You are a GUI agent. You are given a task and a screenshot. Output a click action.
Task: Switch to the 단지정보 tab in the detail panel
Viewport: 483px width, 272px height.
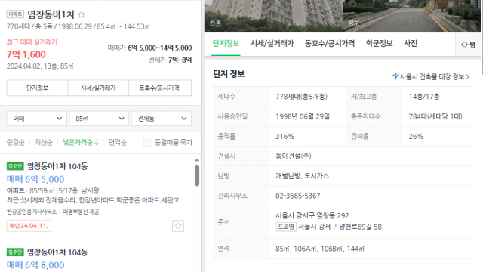pos(226,44)
